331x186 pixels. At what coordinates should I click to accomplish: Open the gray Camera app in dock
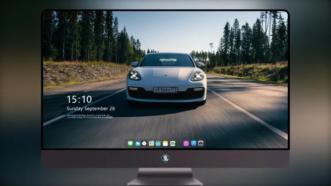tap(201, 143)
